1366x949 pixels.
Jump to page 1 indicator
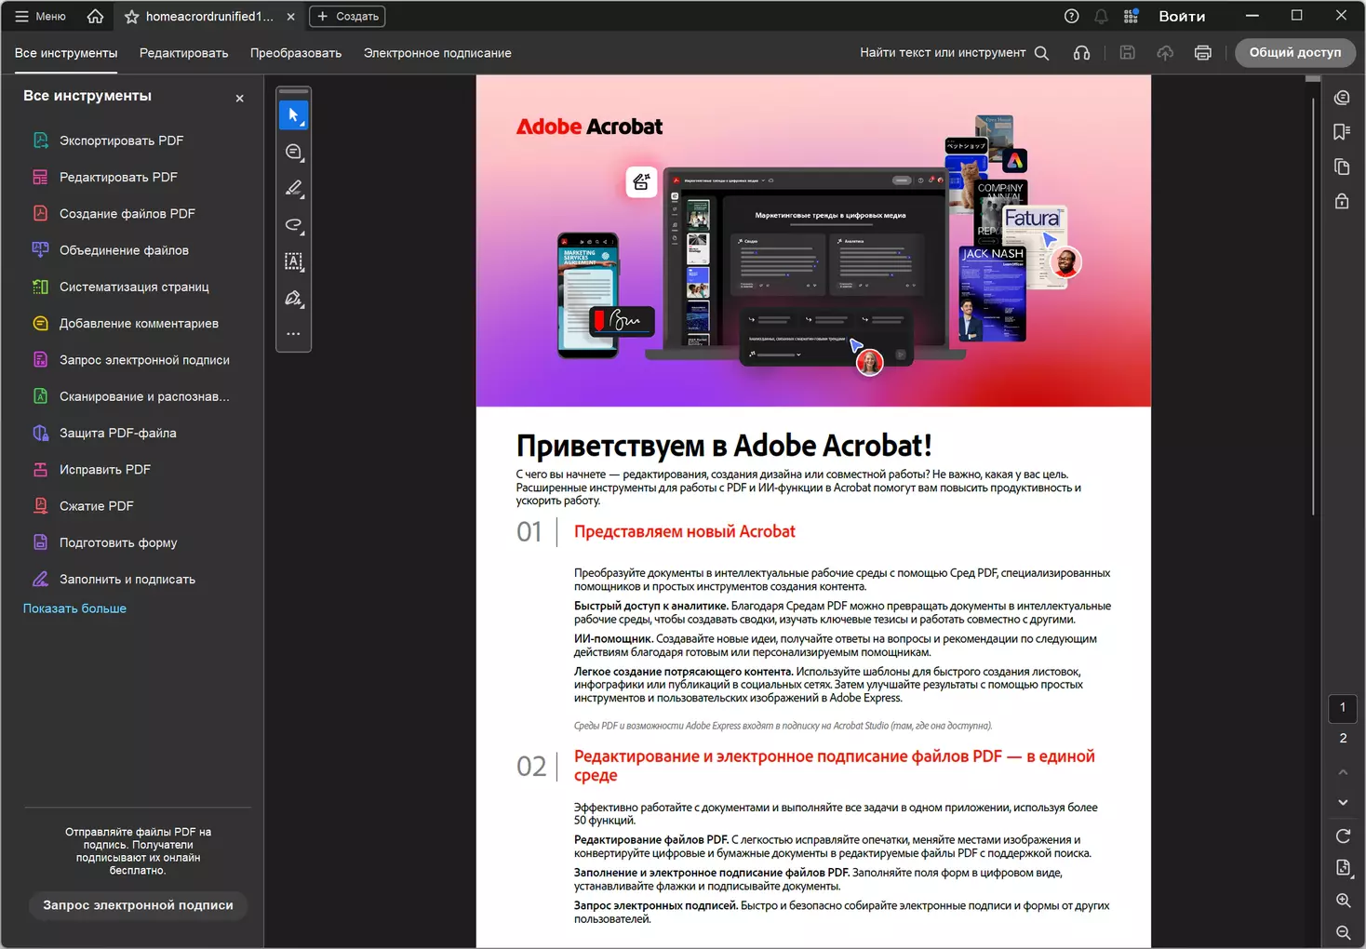[1343, 708]
